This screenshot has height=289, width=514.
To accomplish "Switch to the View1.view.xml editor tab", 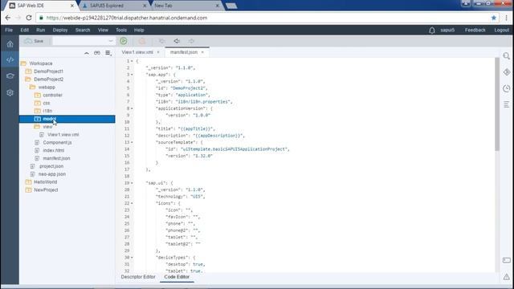I will point(137,52).
